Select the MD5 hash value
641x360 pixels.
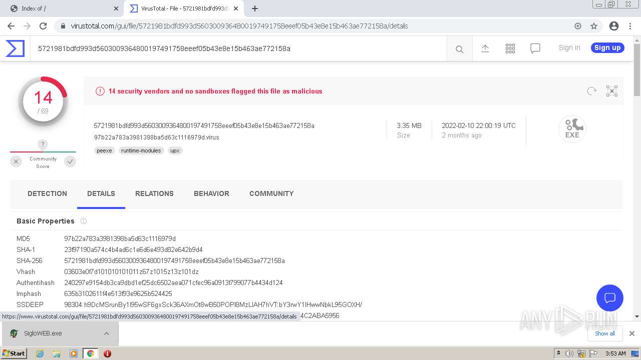click(x=120, y=238)
